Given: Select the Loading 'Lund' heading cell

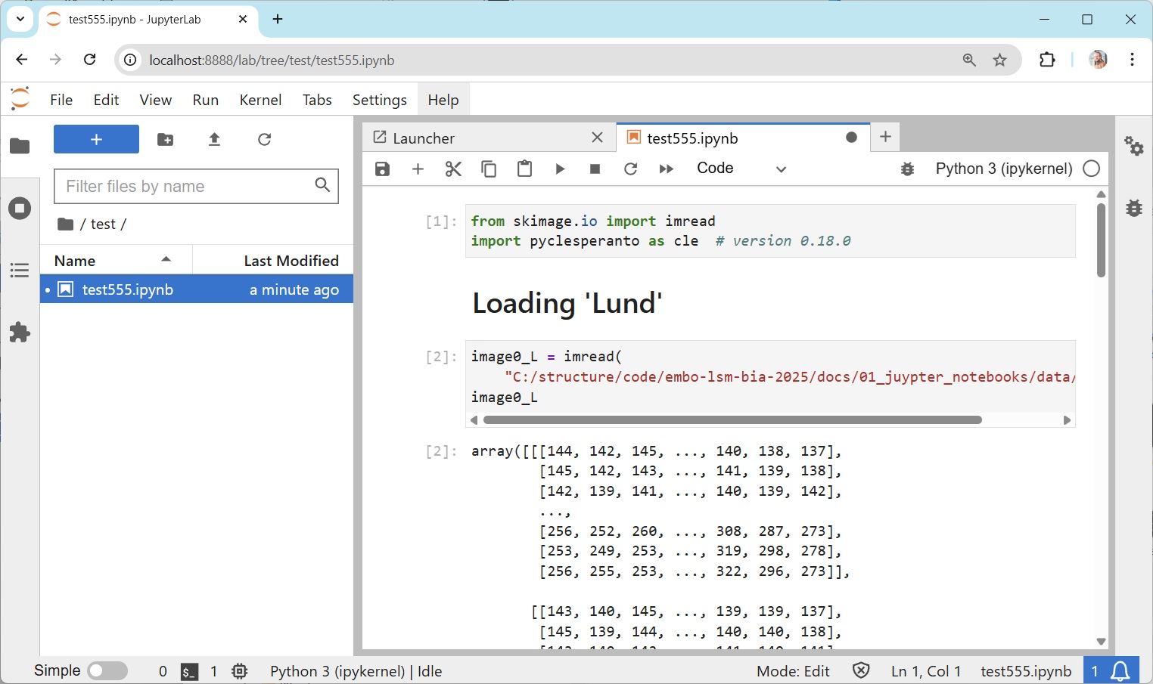Looking at the screenshot, I should coord(567,303).
